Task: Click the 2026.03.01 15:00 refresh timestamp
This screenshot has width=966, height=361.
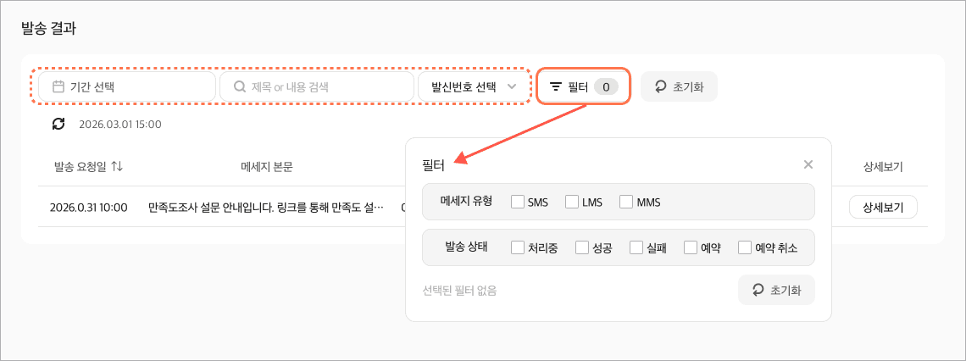Action: point(120,125)
